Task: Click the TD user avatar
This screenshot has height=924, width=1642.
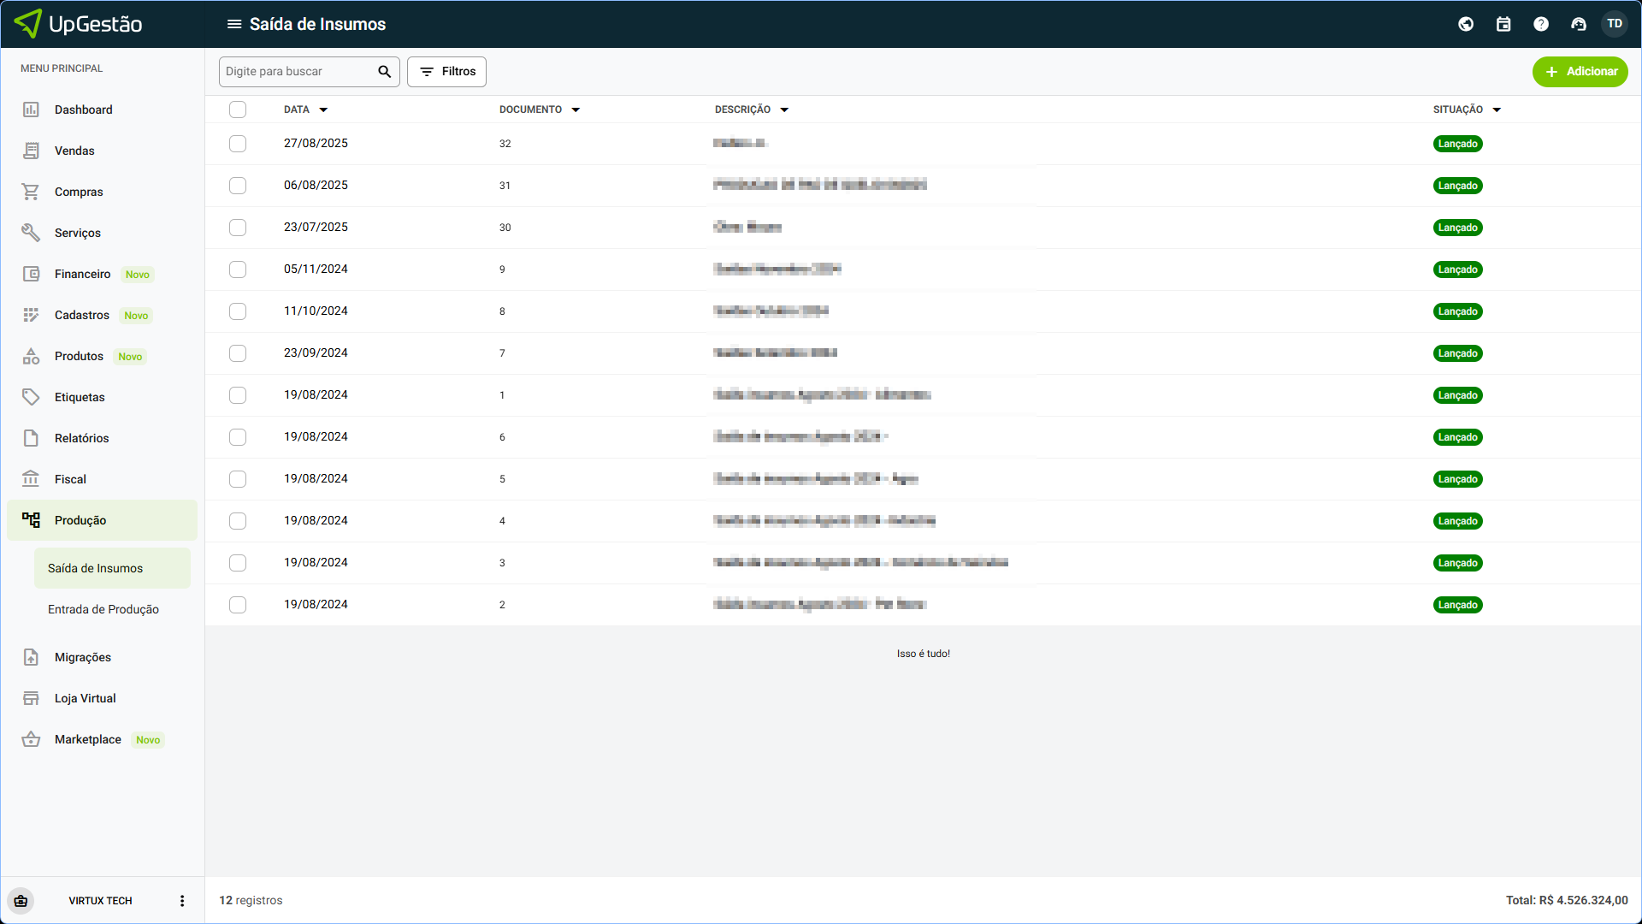Action: click(x=1615, y=24)
